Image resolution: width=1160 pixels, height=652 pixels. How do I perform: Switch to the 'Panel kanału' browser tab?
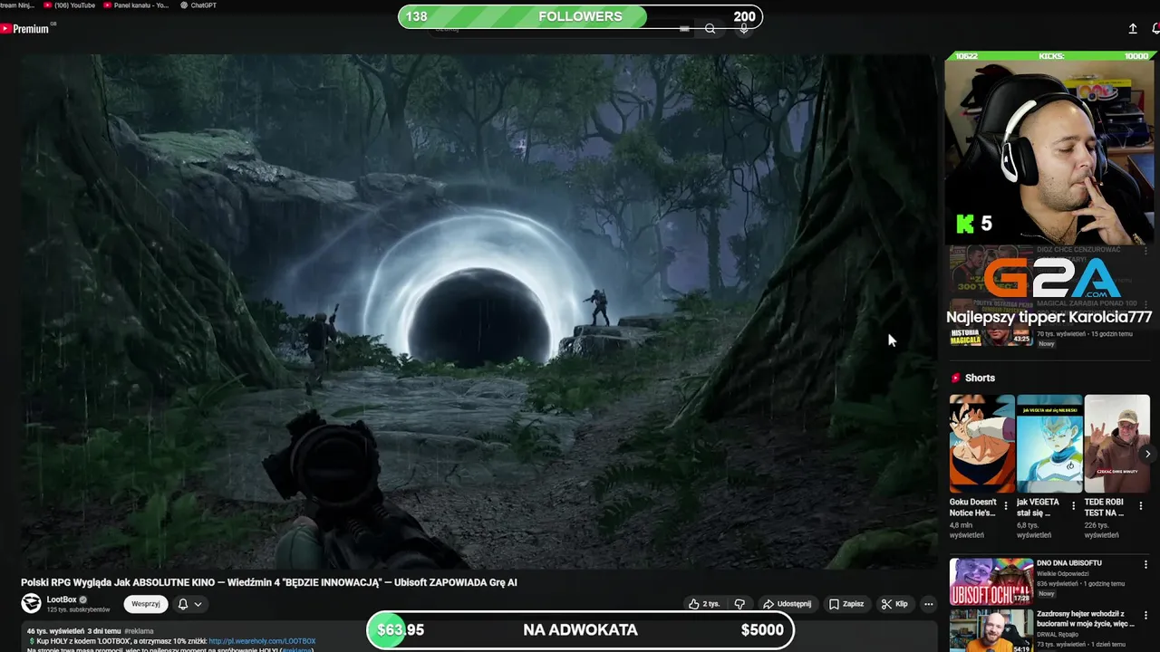136,5
